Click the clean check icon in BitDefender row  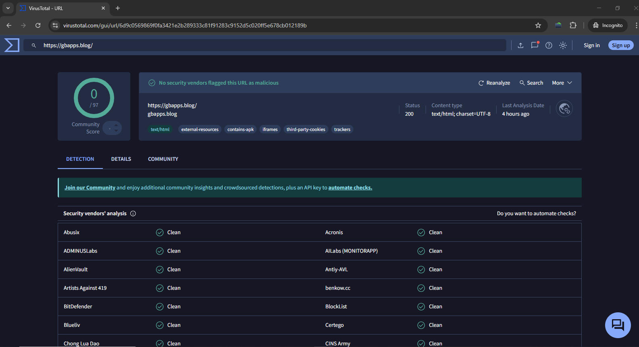[160, 307]
